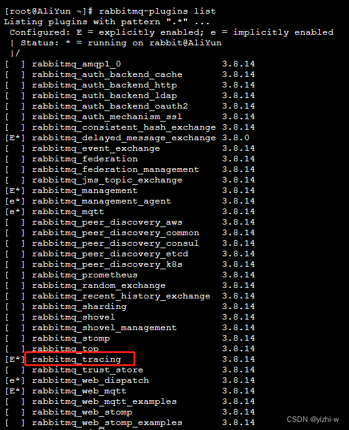Click the rabbitmq_management_agent entry
This screenshot has width=349, height=430.
(x=101, y=201)
